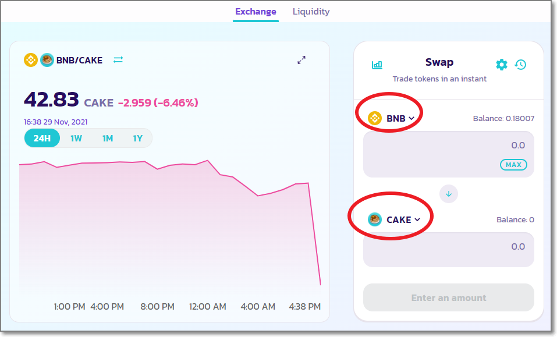This screenshot has width=557, height=337.
Task: Open swap settings gear
Action: pos(502,65)
